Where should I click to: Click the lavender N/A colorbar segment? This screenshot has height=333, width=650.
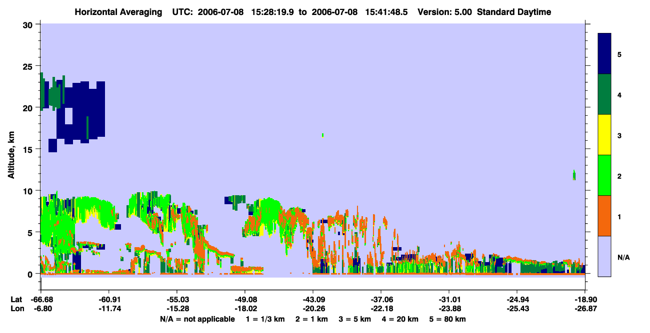click(x=604, y=256)
